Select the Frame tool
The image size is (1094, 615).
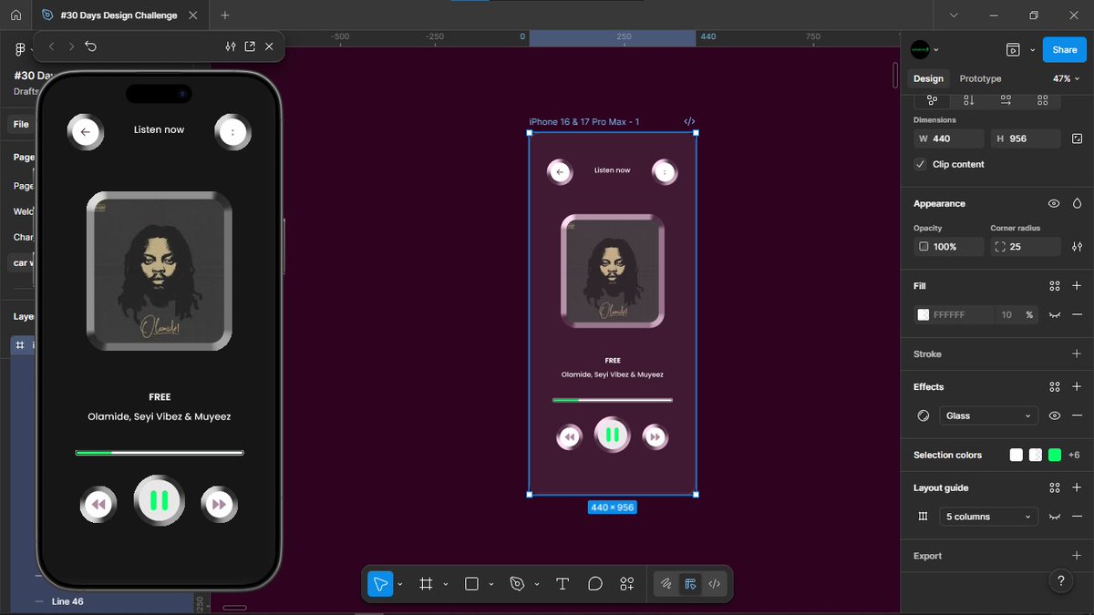426,584
